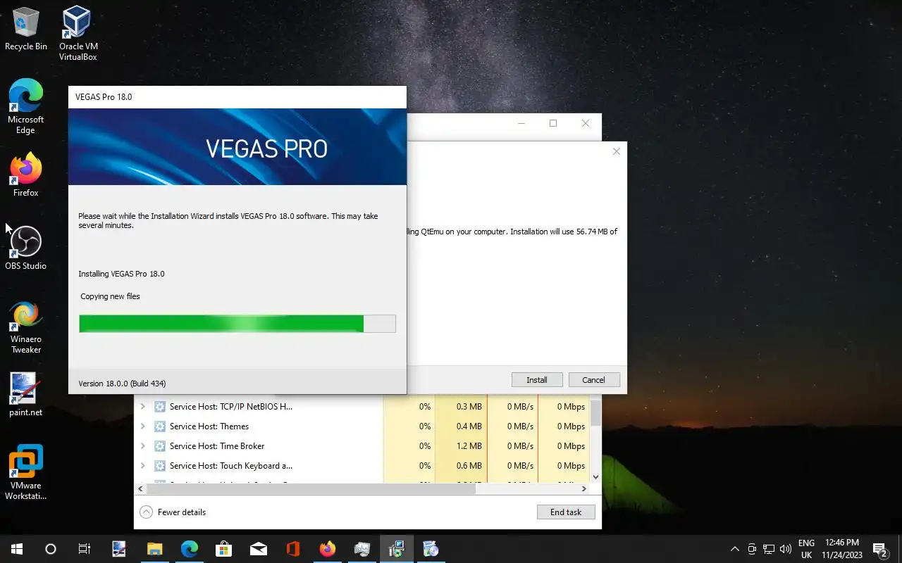Screen dimensions: 902x563
Task: Open network status in the system tray
Action: [x=769, y=549]
